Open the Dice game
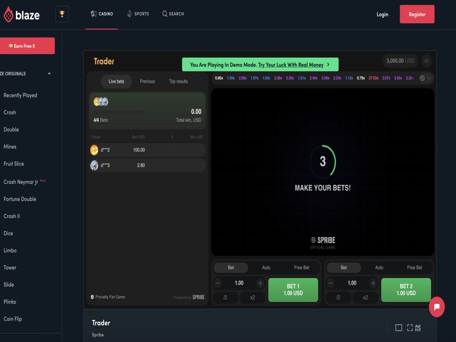The width and height of the screenshot is (456, 342). [x=8, y=233]
